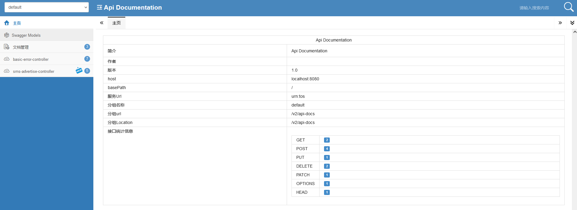
Task: Click the search magnifier icon
Action: [569, 7]
